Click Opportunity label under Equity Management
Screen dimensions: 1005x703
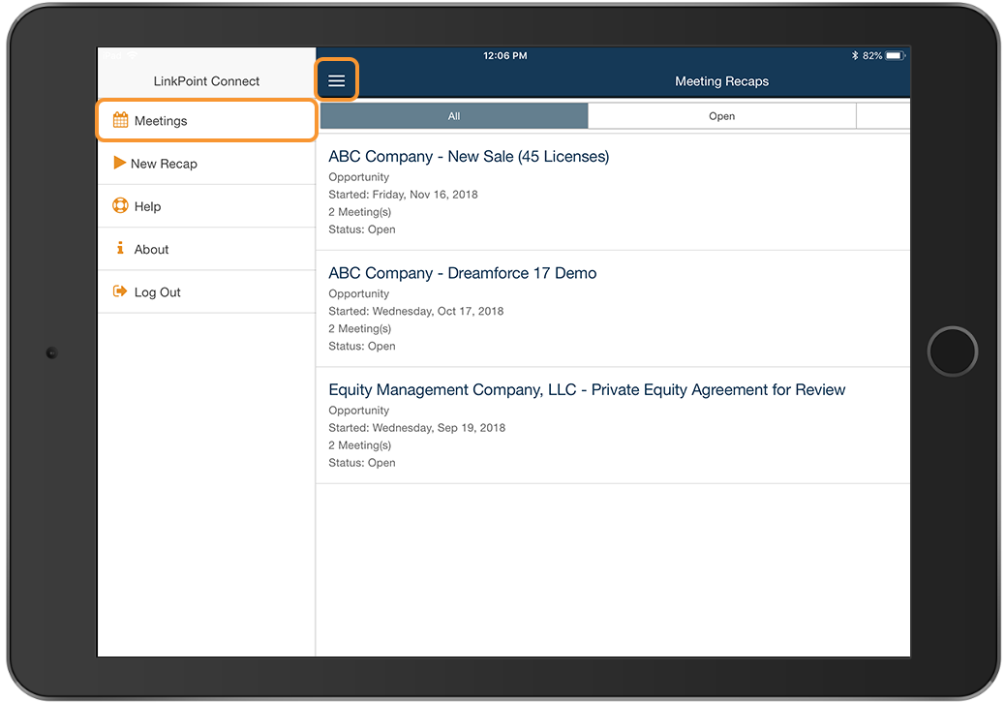(359, 411)
